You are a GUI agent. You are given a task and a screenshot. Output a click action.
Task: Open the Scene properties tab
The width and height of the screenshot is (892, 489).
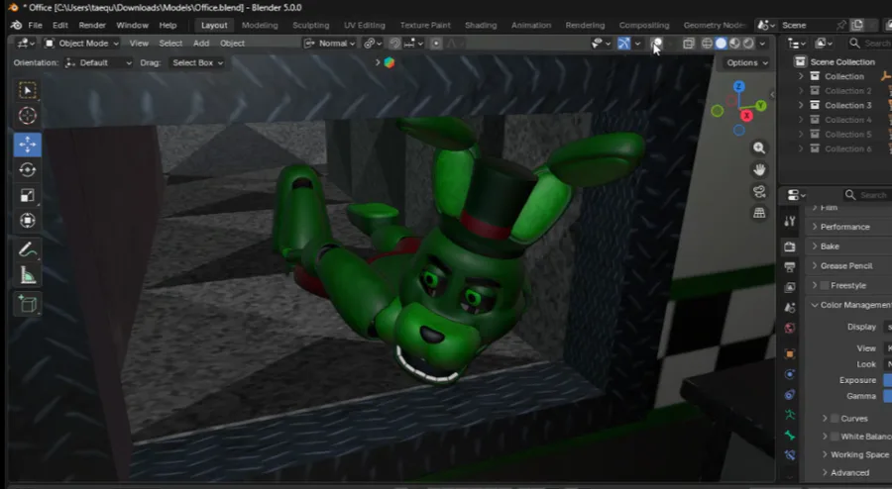click(x=790, y=307)
